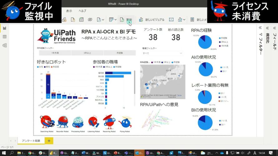This screenshot has width=278, height=156.
Task: Click the new measure calculator icon
Action: coord(192,20)
